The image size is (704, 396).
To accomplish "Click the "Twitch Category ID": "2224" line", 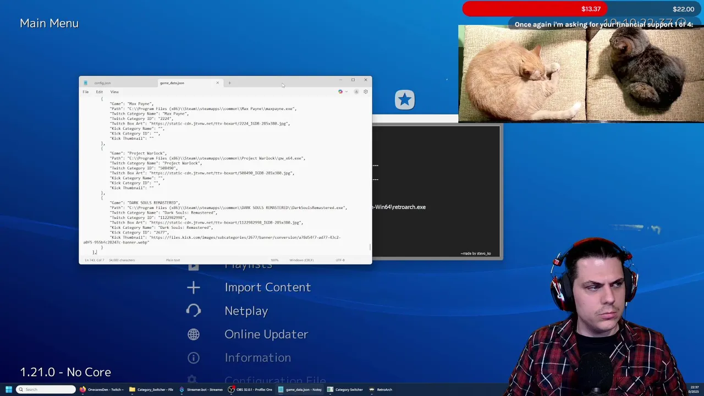I will coord(142,119).
